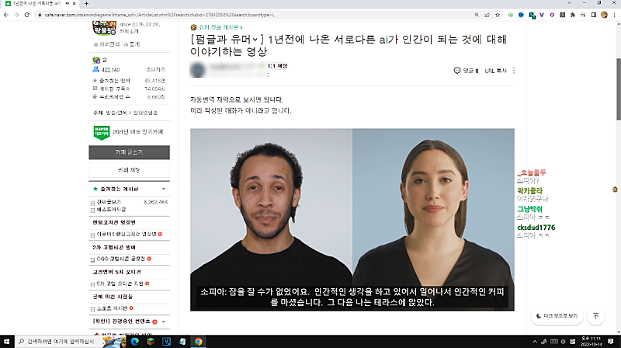Click the URL 복사 copy link

495,71
